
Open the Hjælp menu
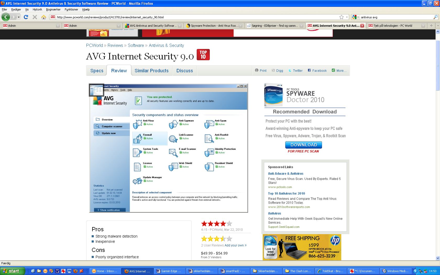(86, 9)
